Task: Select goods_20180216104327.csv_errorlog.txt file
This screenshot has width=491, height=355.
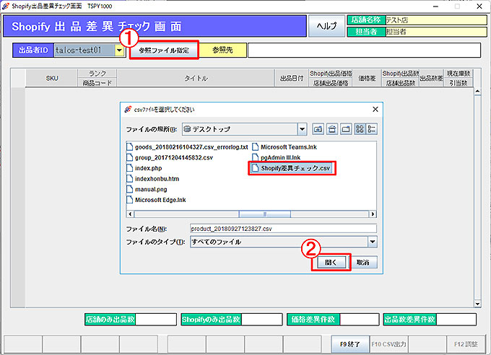Action: pyautogui.click(x=187, y=147)
